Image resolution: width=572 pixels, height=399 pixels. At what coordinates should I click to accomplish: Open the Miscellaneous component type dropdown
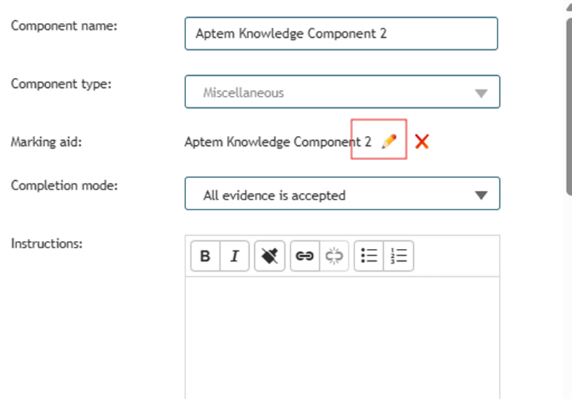[x=342, y=92]
